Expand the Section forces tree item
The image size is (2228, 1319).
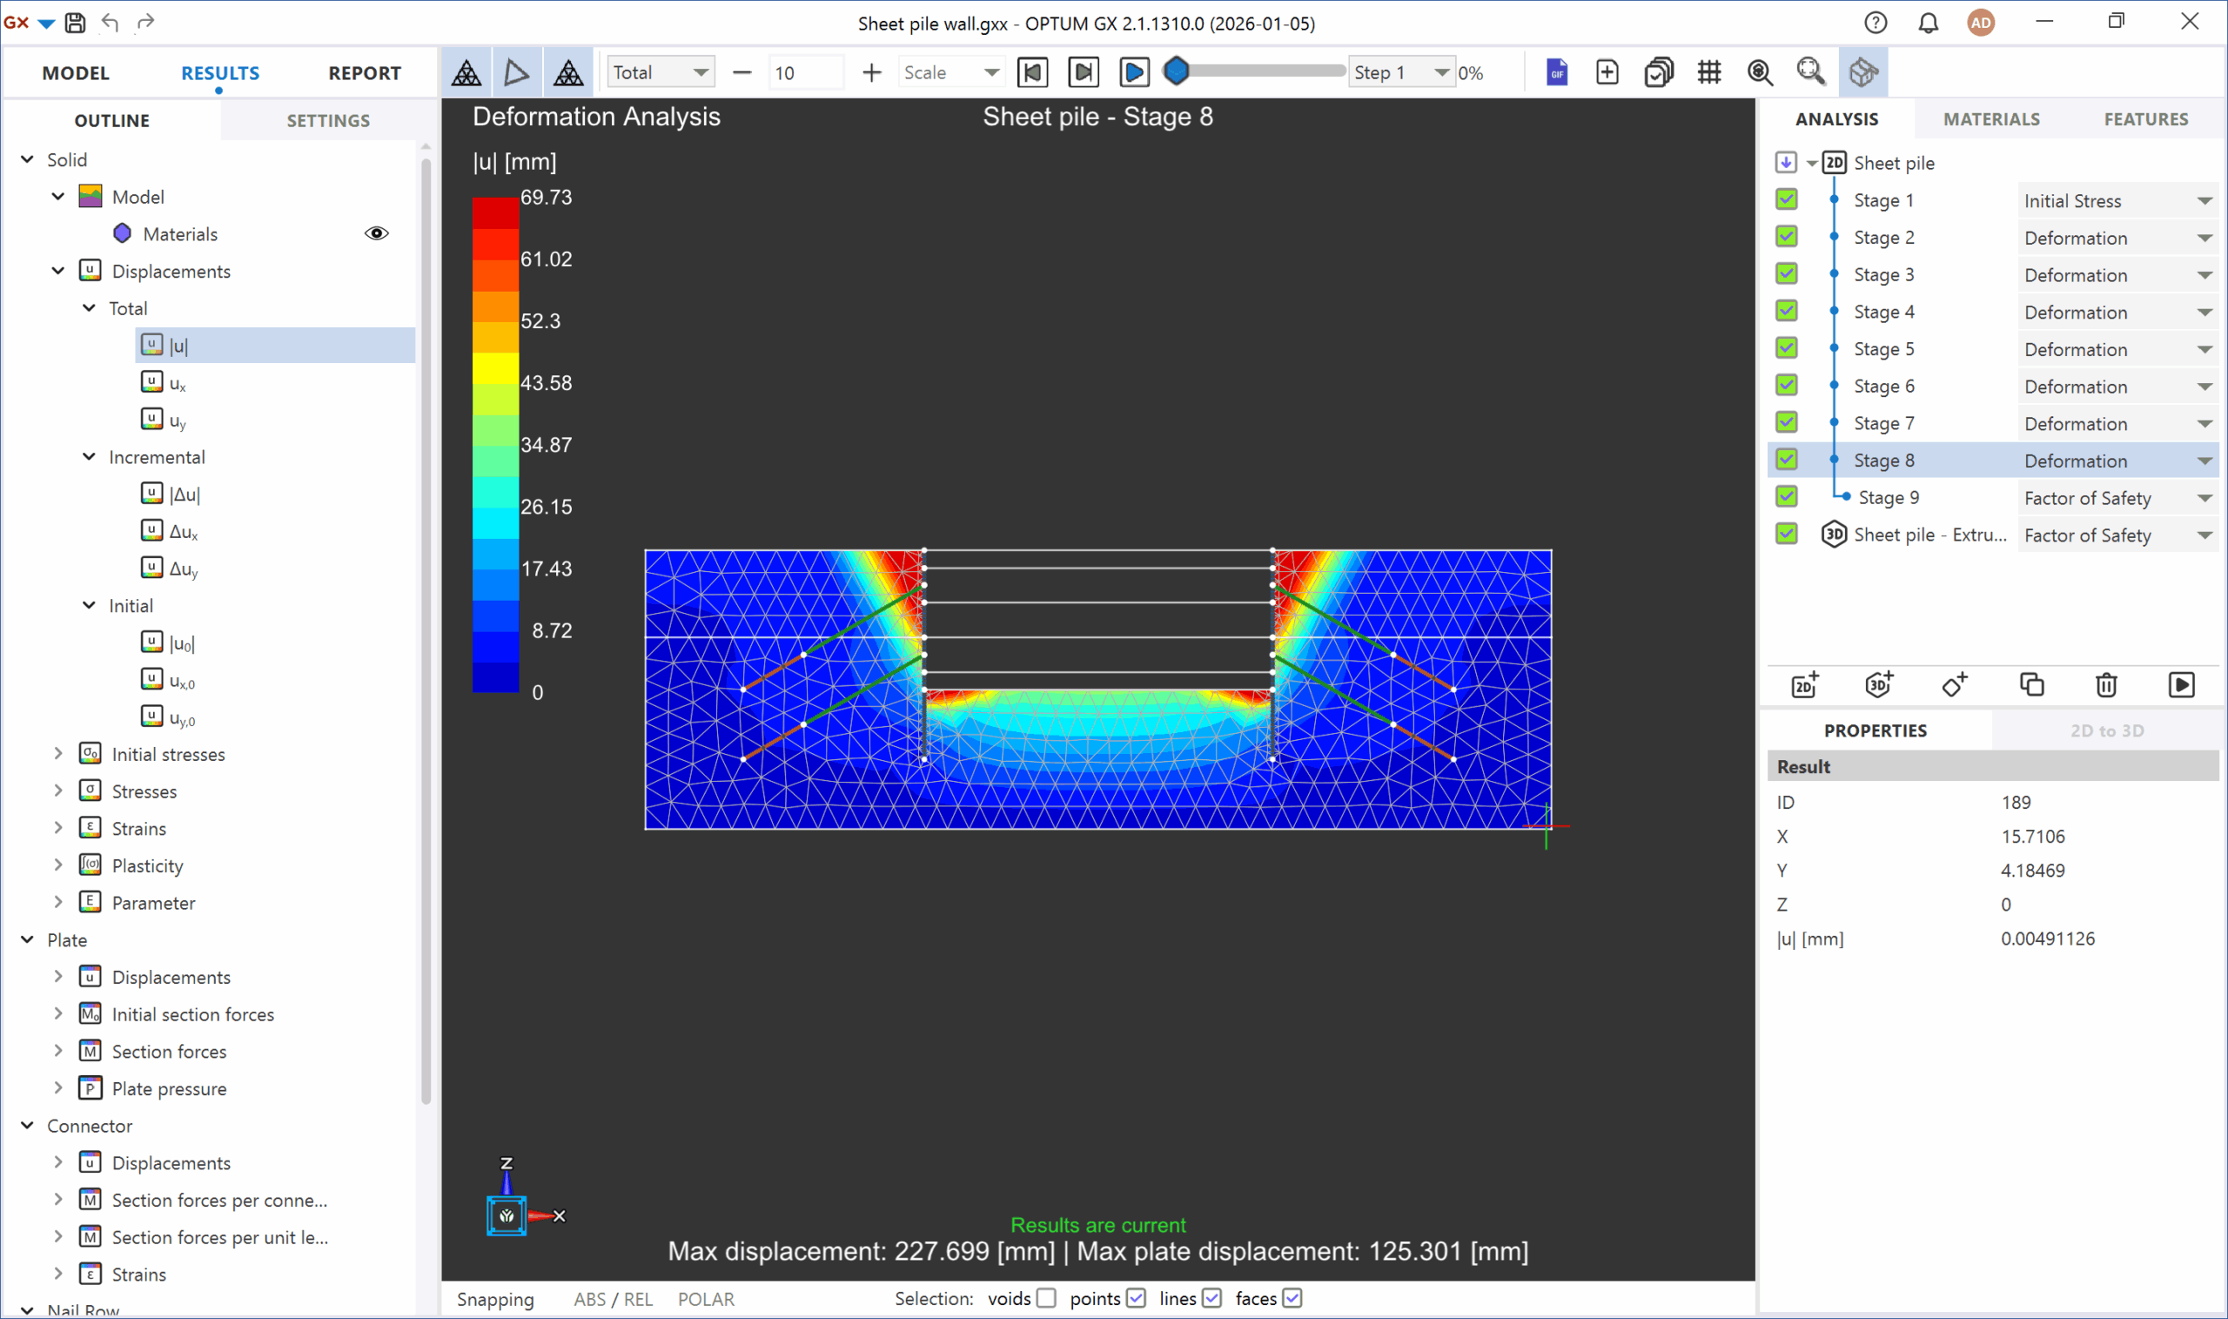pos(57,1051)
